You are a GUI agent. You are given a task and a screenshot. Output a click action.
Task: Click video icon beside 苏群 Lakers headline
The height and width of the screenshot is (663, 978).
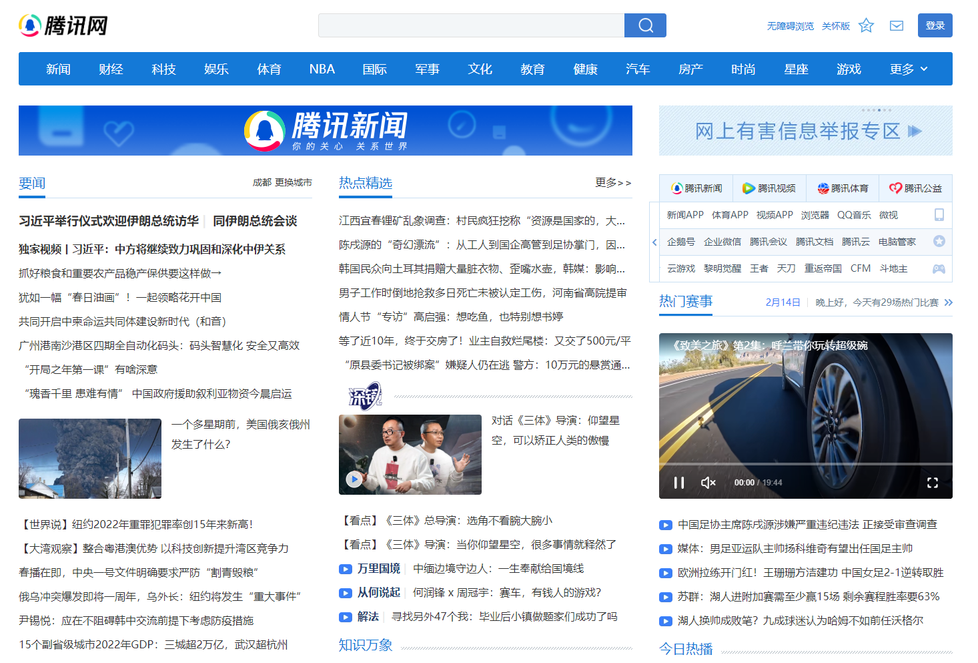tap(666, 597)
